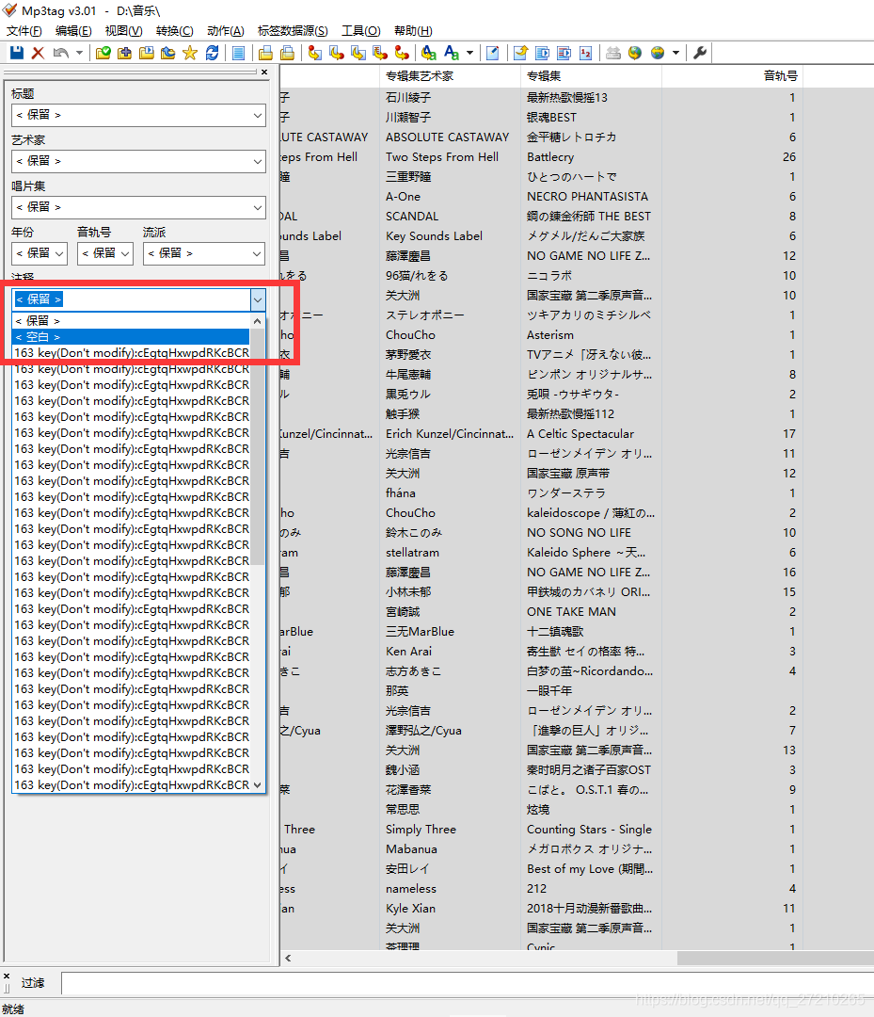Screen dimensions: 874x1017
Task: Open the 帮助(H) menu
Action: tap(413, 31)
